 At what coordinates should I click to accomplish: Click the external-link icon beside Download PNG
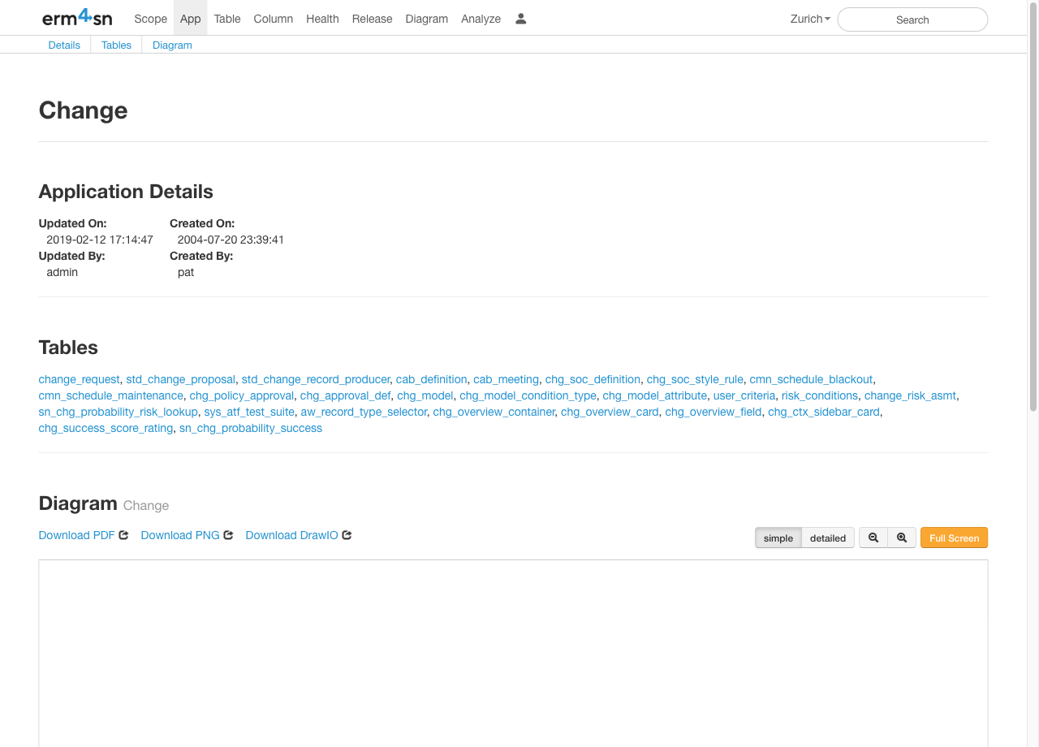[x=227, y=535]
